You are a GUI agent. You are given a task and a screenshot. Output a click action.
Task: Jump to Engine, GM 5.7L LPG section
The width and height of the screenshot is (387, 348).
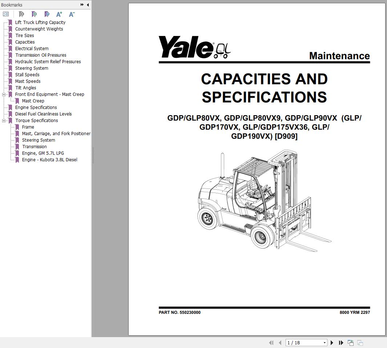pos(43,153)
